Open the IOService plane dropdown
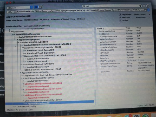 (x=19, y=8)
